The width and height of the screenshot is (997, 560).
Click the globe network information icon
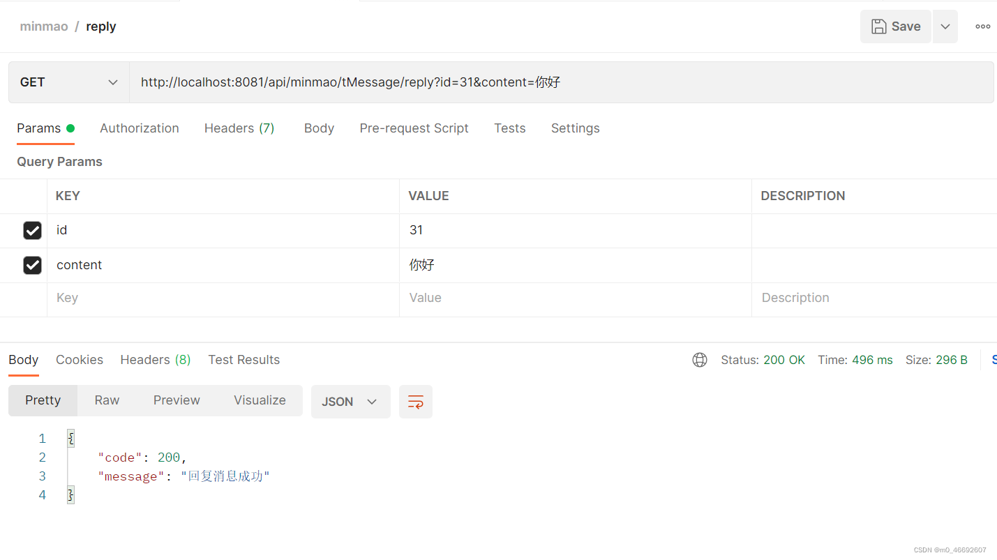click(700, 360)
